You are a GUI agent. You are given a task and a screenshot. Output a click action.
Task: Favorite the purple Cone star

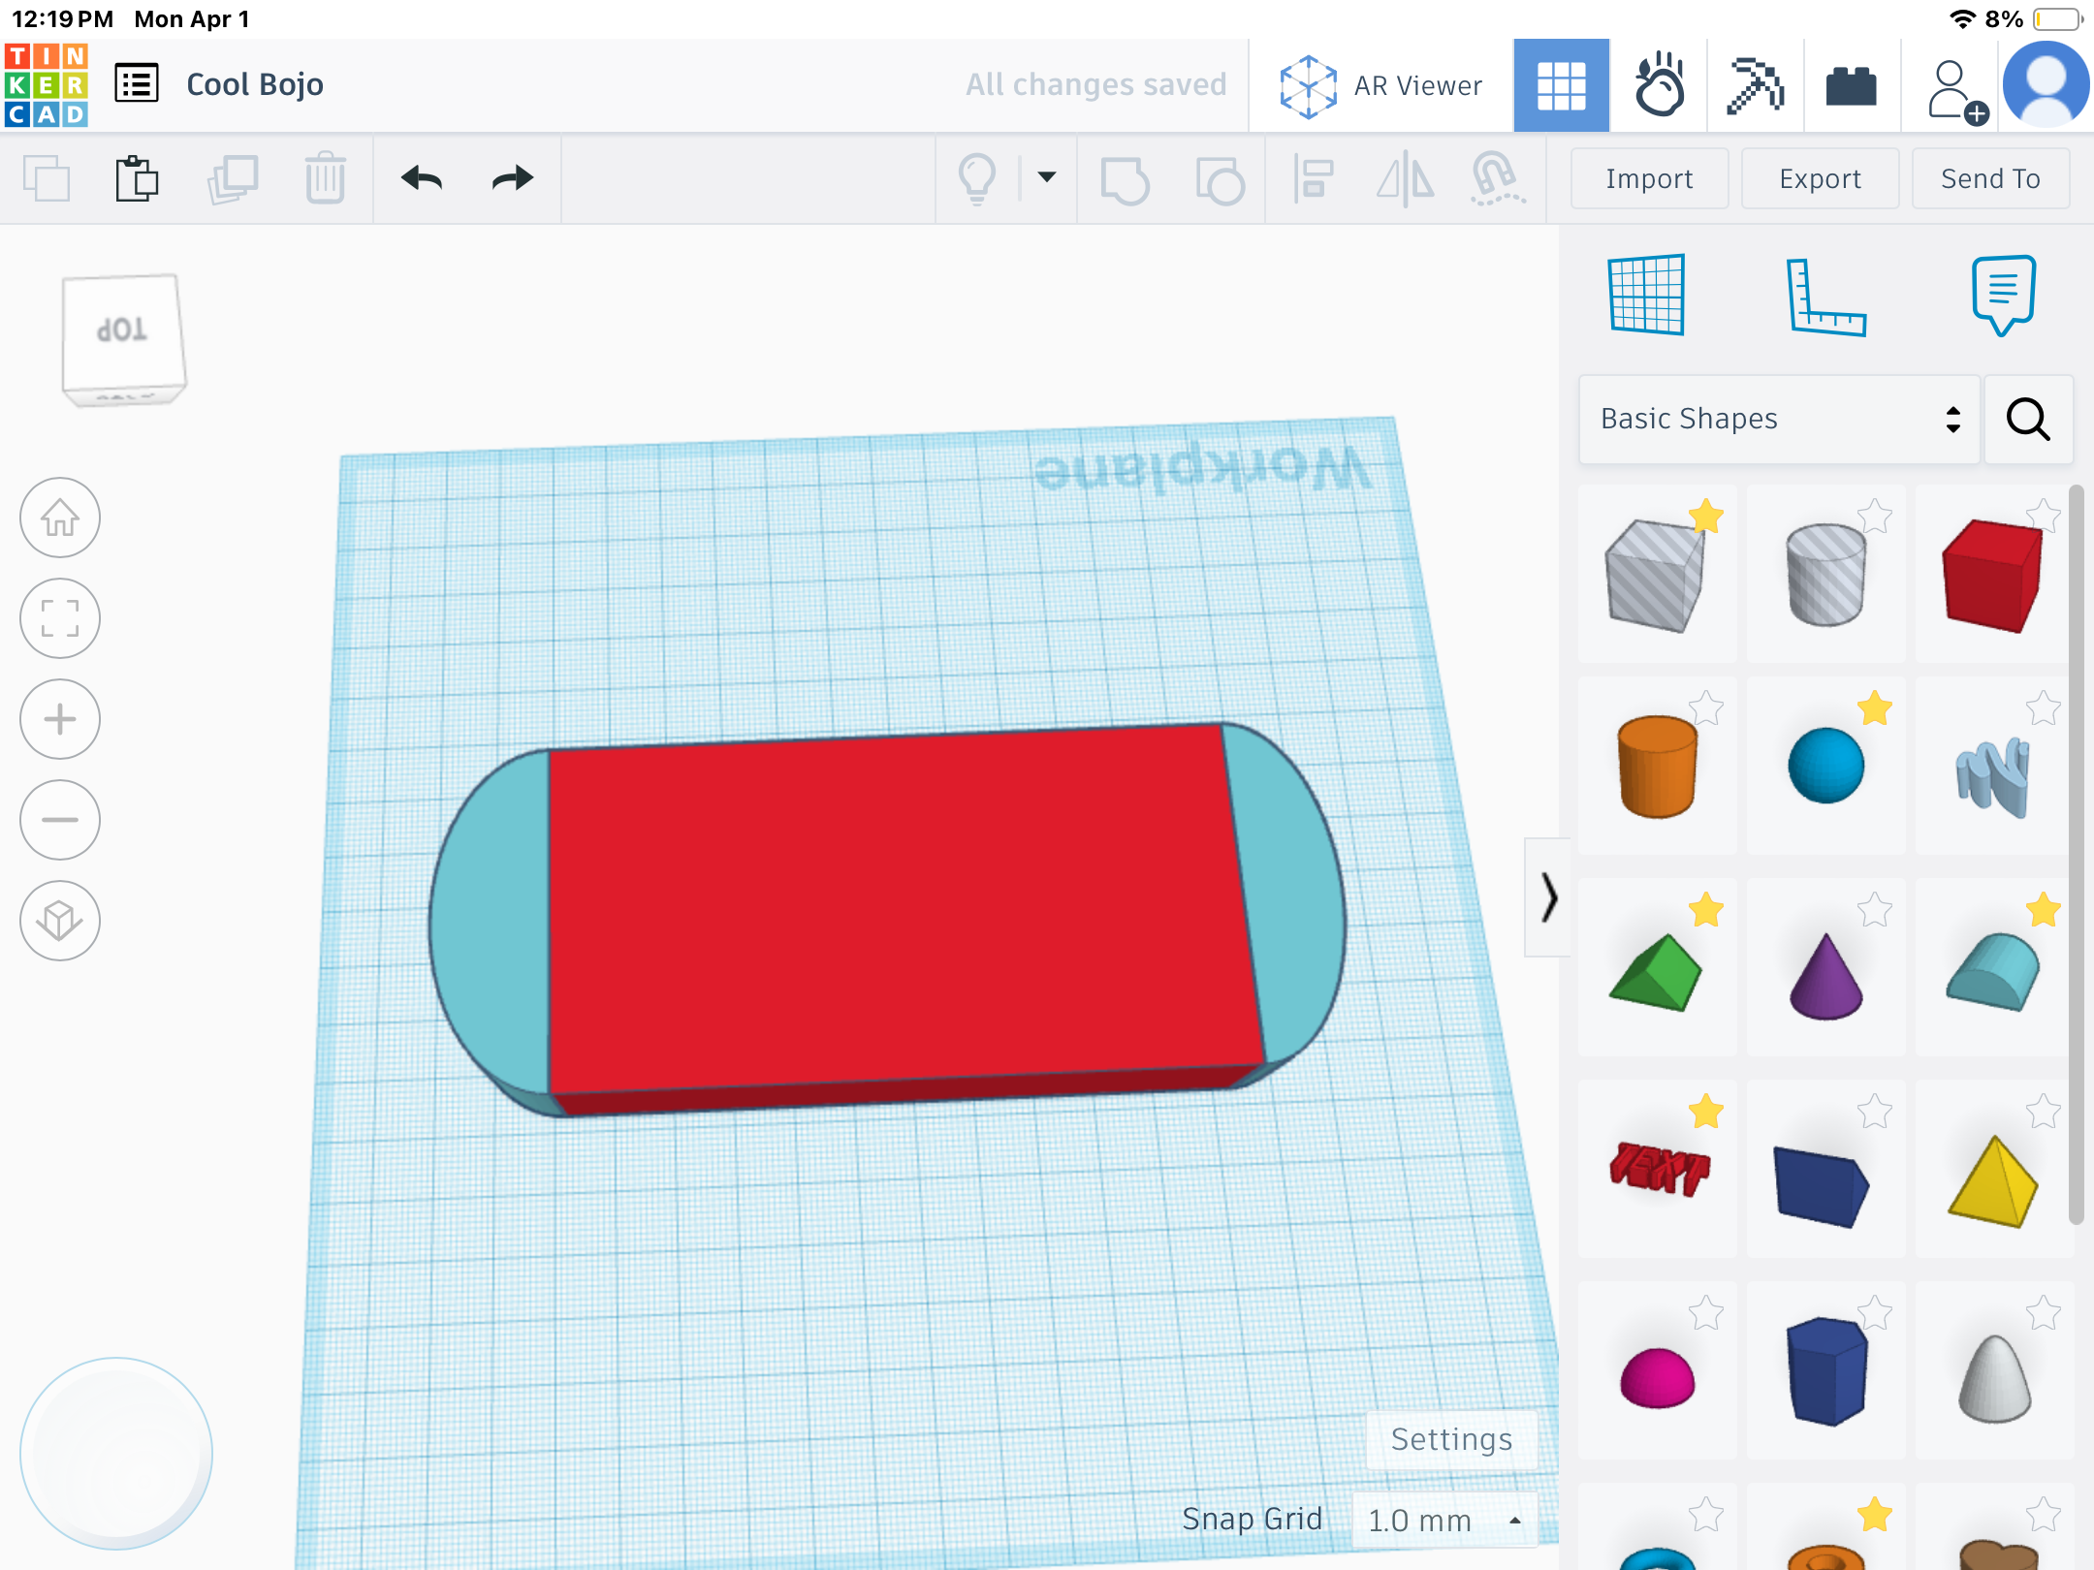(x=1875, y=910)
